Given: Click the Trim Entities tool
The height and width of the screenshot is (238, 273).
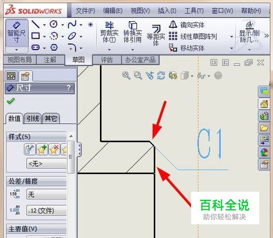Looking at the screenshot, I should [109, 32].
